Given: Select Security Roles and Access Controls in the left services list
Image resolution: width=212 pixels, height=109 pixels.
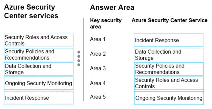Looking at the screenshot, I should 39,40.
